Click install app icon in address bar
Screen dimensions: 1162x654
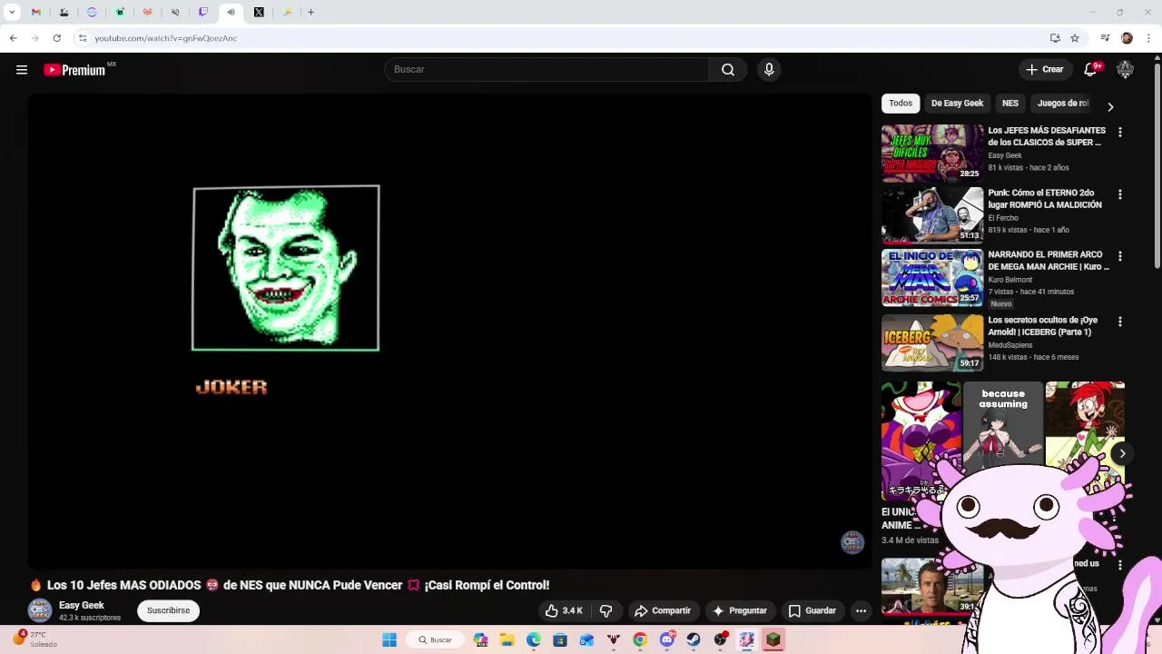point(1055,38)
